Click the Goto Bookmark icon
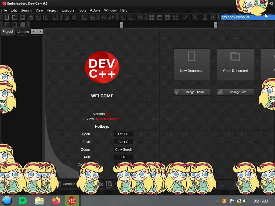This screenshot has height=206, width=275. 22,25
